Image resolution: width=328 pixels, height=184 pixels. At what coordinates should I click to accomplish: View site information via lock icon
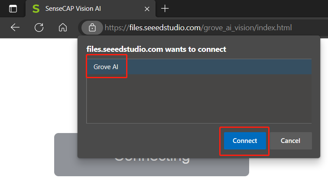[92, 28]
